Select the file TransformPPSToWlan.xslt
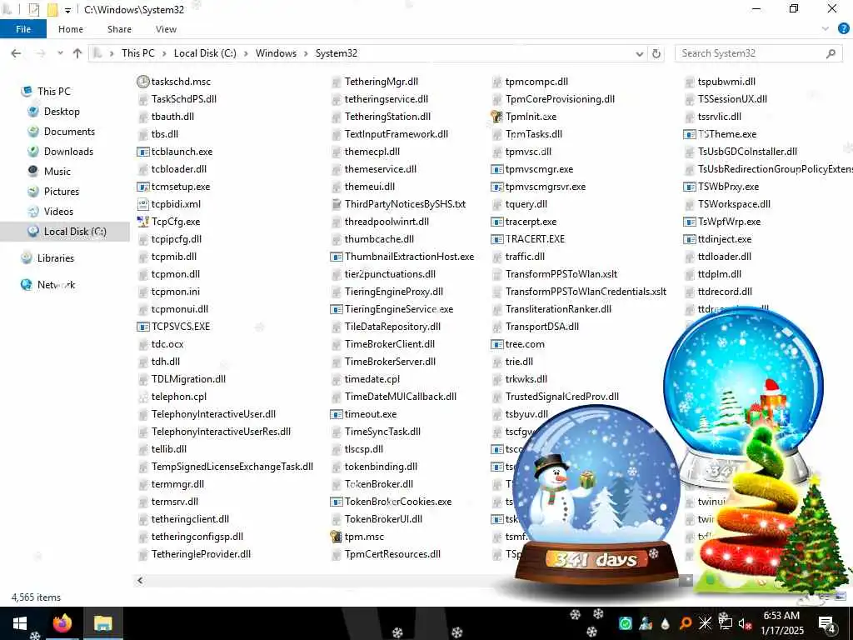The height and width of the screenshot is (640, 853). [x=561, y=274]
